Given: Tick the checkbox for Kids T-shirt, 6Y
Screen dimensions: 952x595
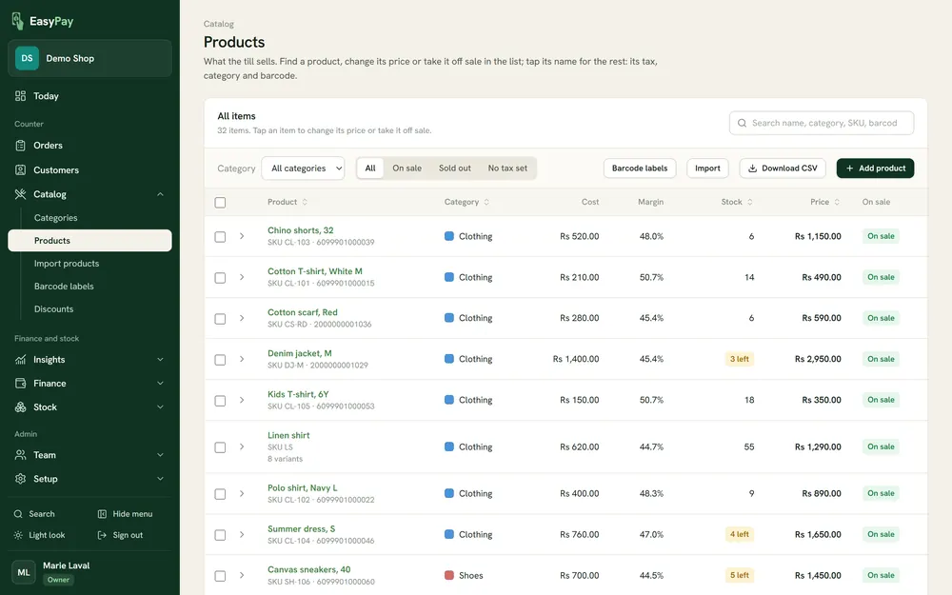Looking at the screenshot, I should (x=221, y=401).
